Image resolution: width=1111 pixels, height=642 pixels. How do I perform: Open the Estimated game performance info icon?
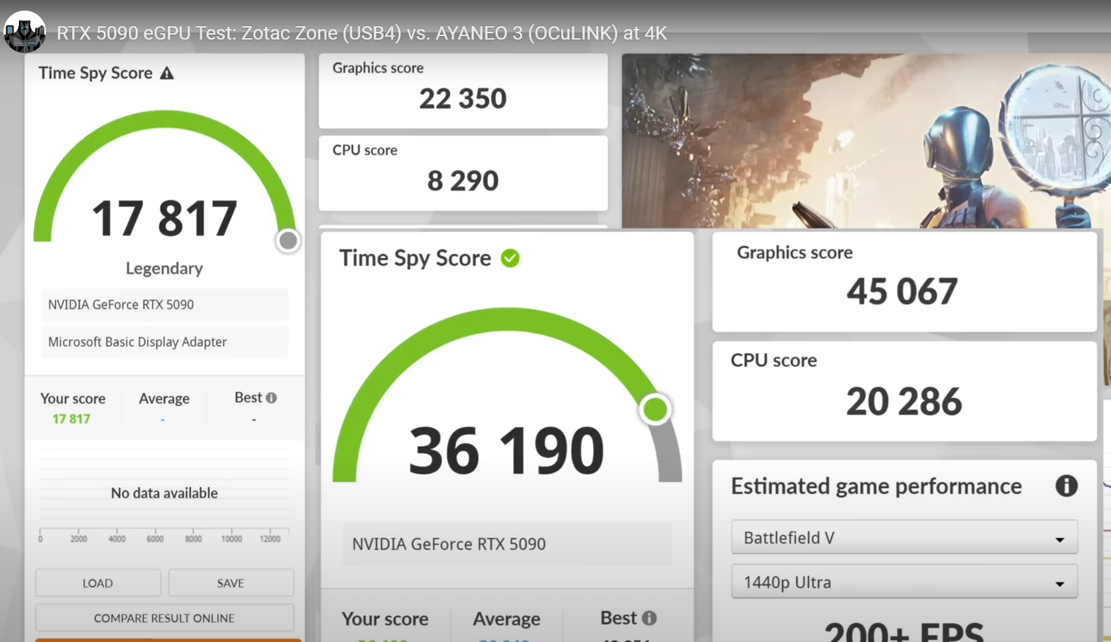click(1066, 486)
